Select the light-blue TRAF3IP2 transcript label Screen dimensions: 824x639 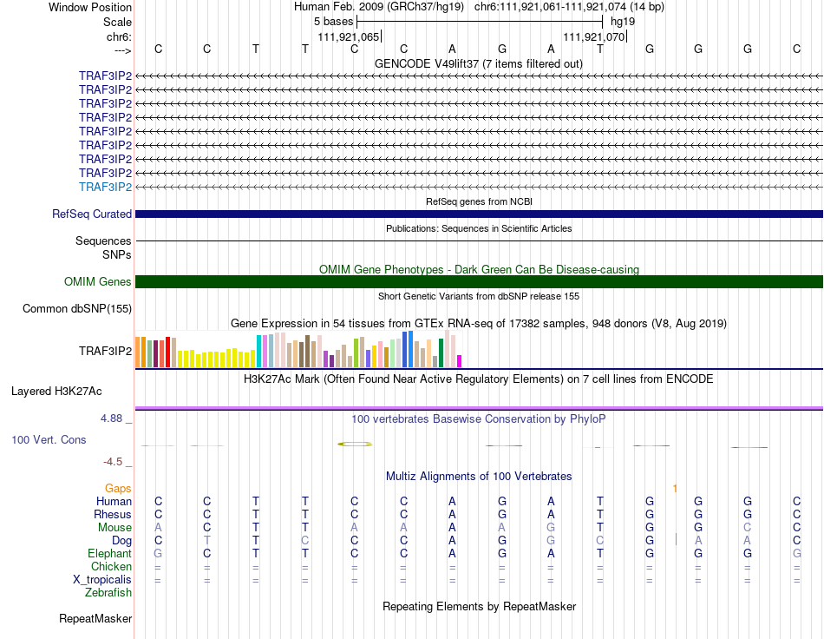(105, 188)
